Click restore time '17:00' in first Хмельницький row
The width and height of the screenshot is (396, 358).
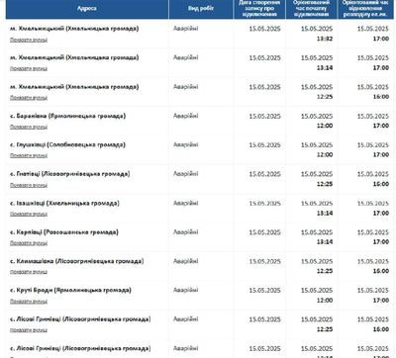381,39
